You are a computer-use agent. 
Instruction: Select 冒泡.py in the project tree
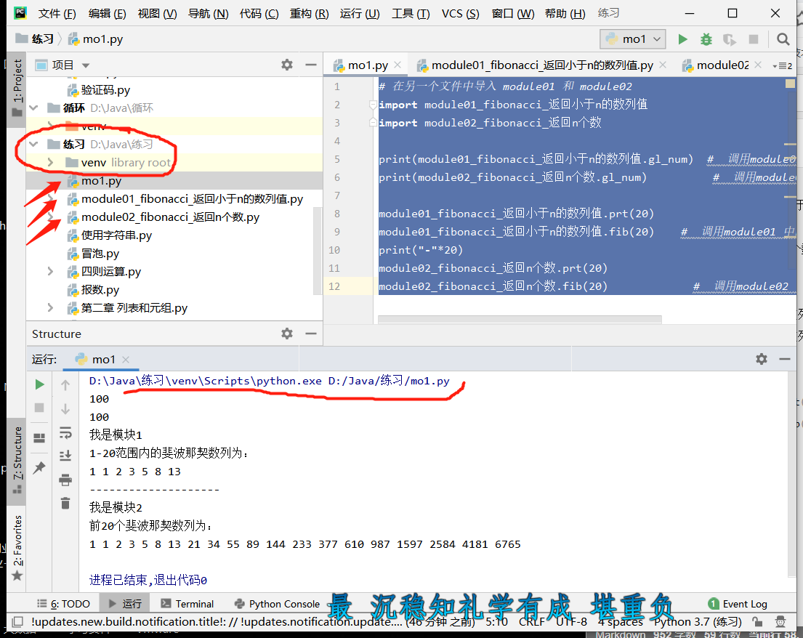98,254
